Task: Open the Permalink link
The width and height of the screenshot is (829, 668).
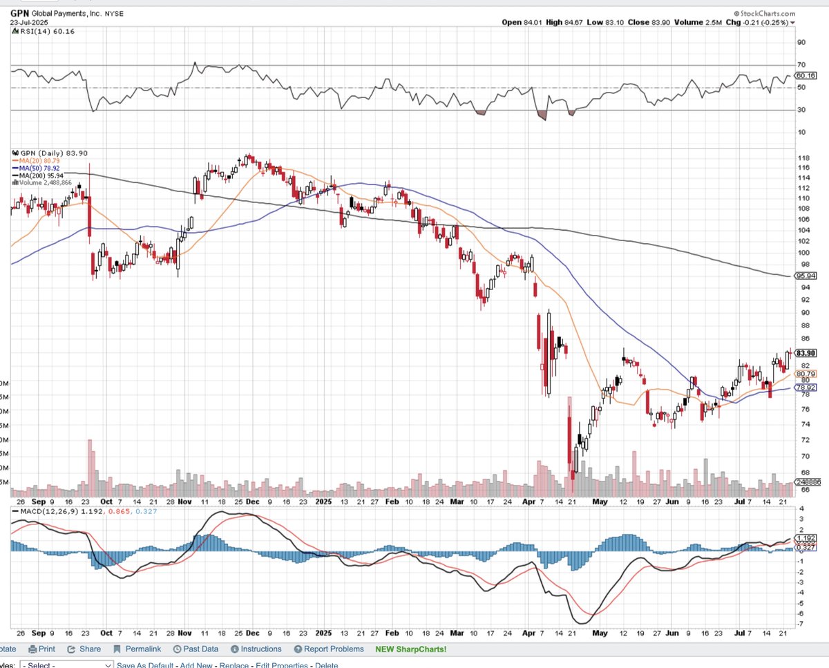Action: pyautogui.click(x=142, y=649)
